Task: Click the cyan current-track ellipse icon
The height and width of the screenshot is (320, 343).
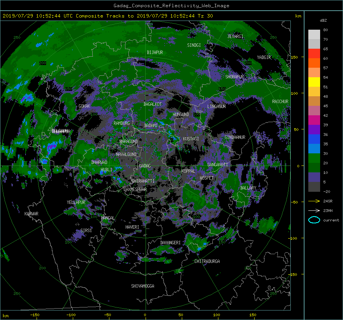Action: [x=314, y=220]
